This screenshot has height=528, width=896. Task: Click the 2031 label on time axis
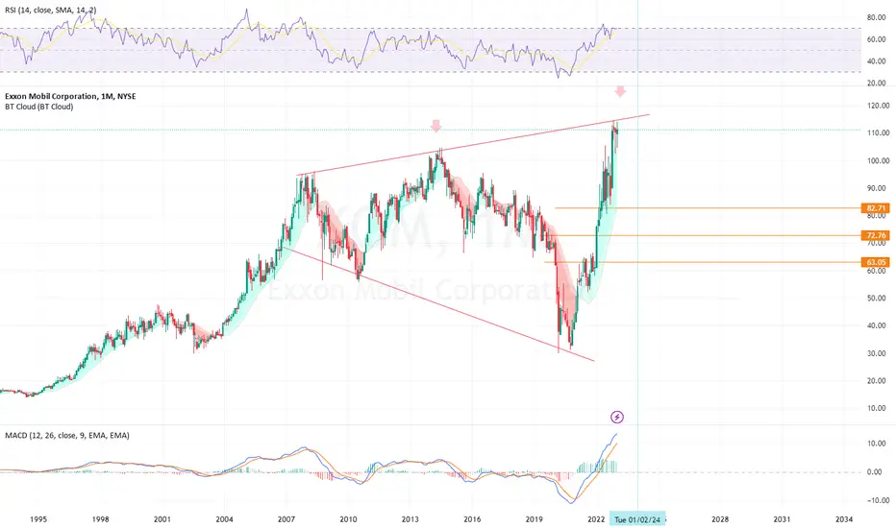782,519
